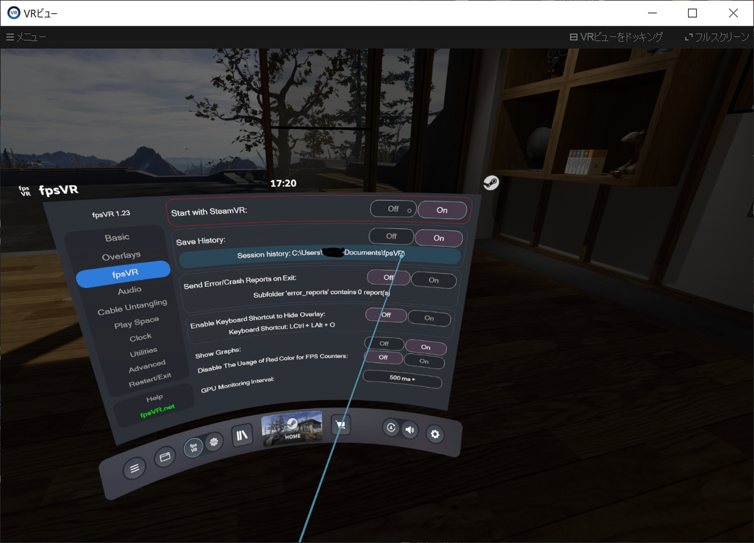Open GPU Monitoring Interval 500 ms dropdown
This screenshot has height=543, width=754.
pos(402,379)
